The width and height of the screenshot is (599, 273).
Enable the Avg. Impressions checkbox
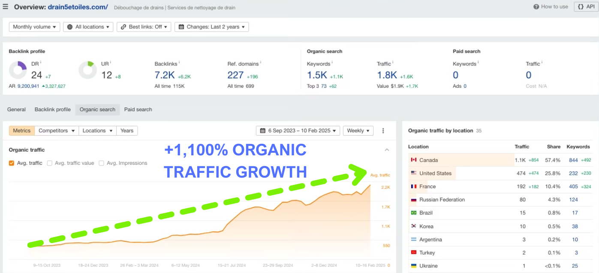tap(101, 163)
